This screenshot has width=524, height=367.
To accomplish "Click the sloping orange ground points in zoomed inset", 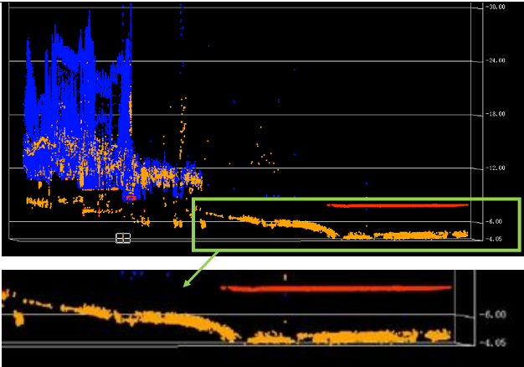I will pos(151,318).
